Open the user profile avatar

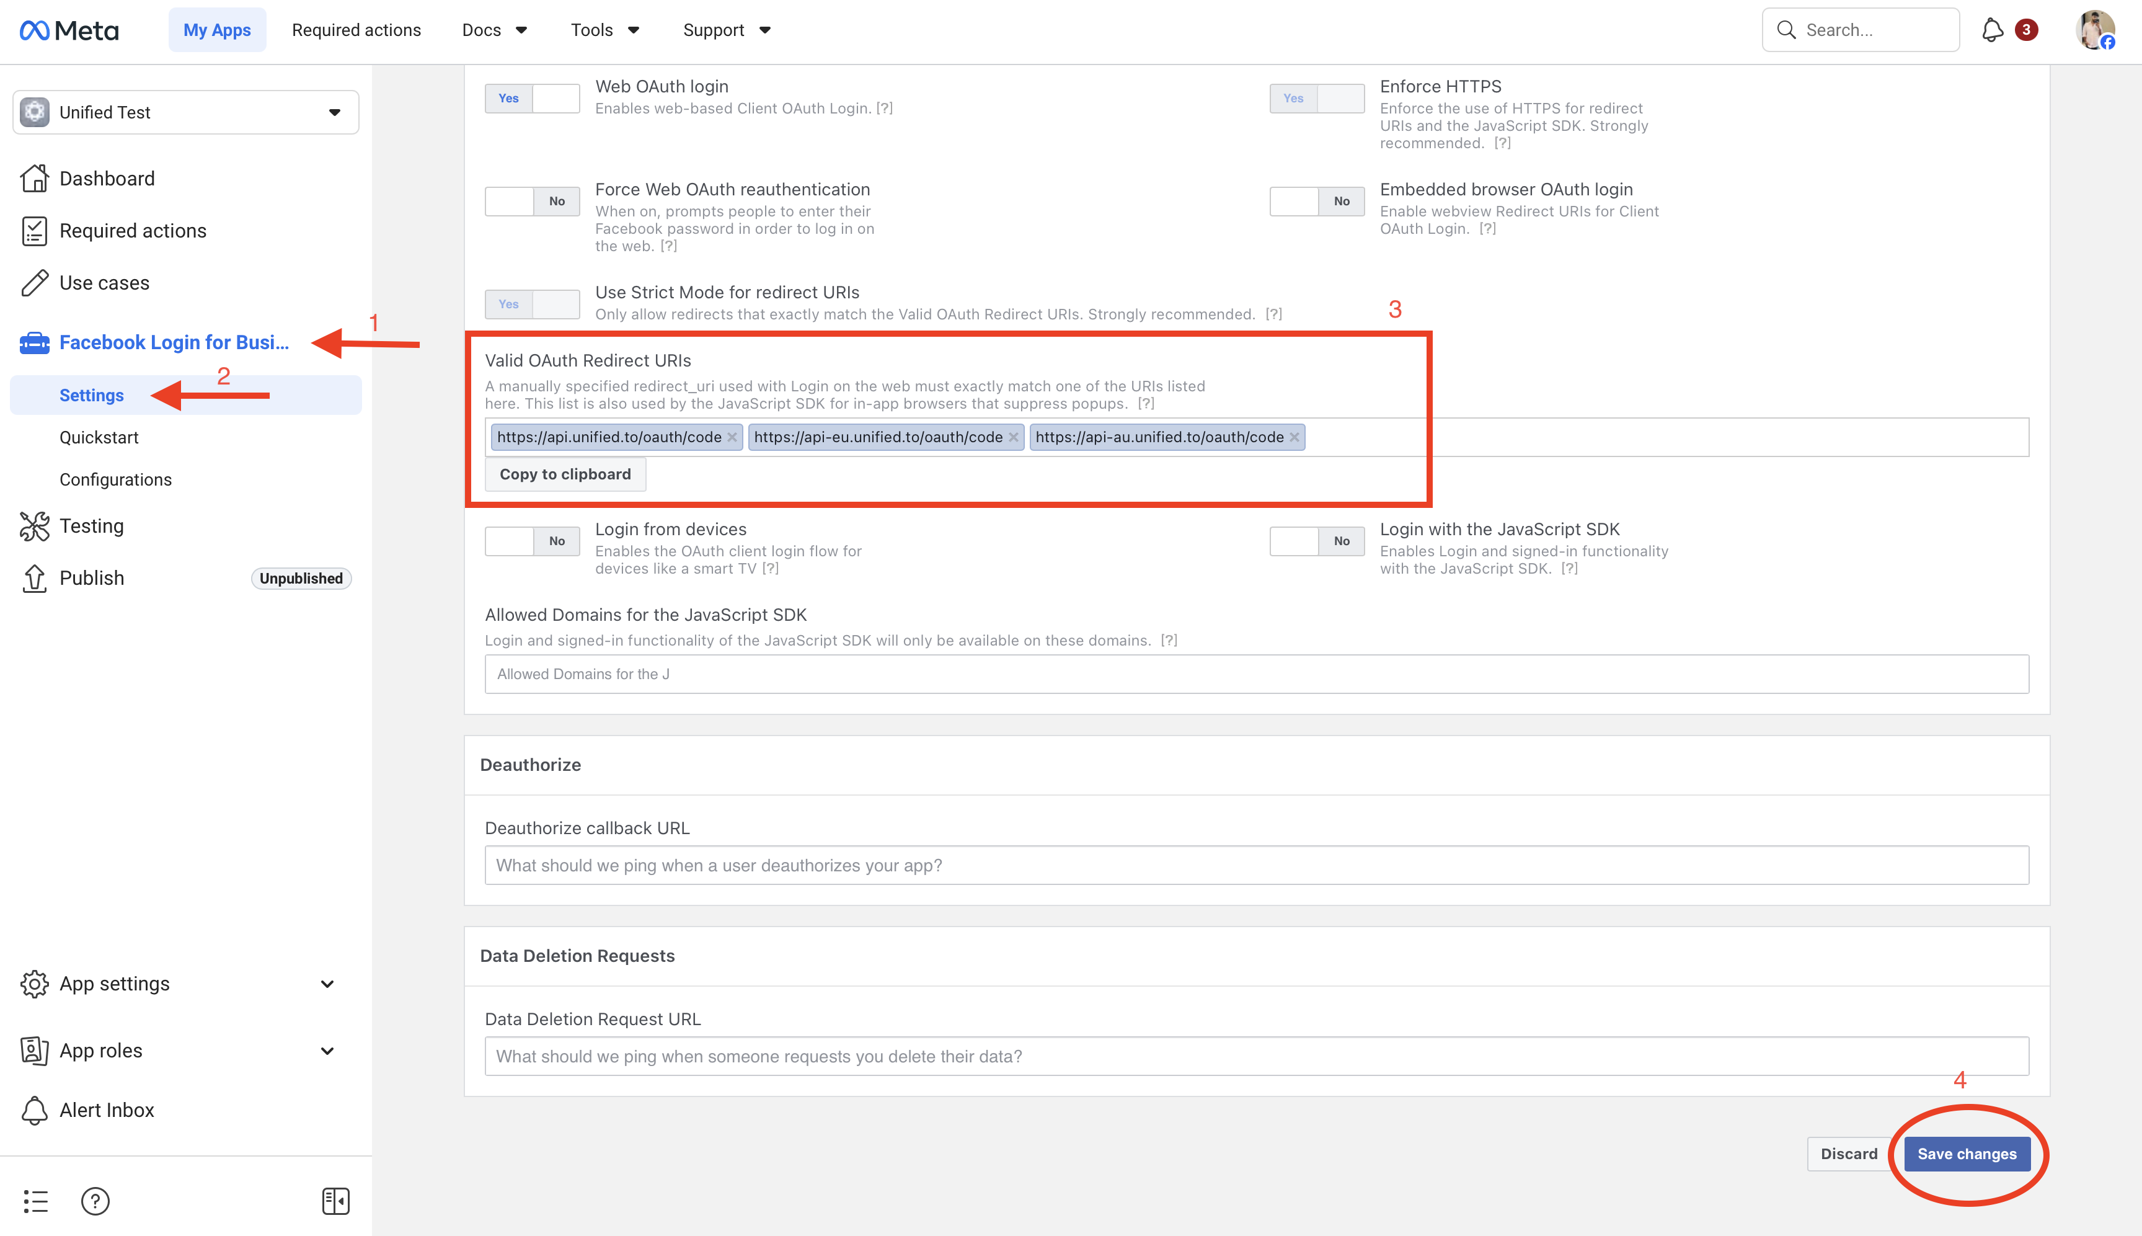[x=2094, y=30]
